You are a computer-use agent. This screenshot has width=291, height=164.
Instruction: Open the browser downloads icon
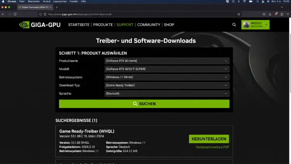tap(270, 14)
